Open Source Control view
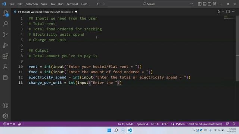The image size is (239, 134). [x=5, y=35]
